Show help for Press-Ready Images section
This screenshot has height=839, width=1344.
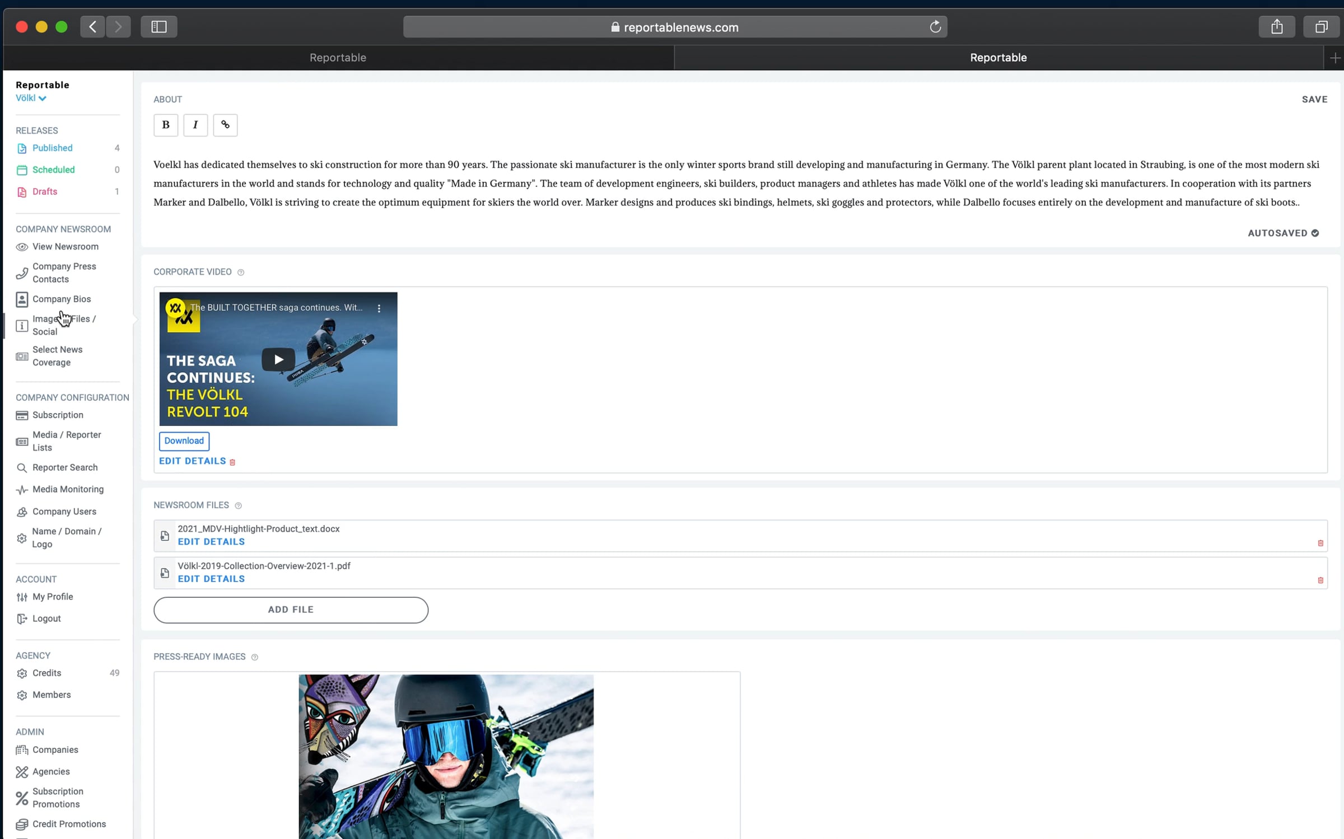click(255, 657)
